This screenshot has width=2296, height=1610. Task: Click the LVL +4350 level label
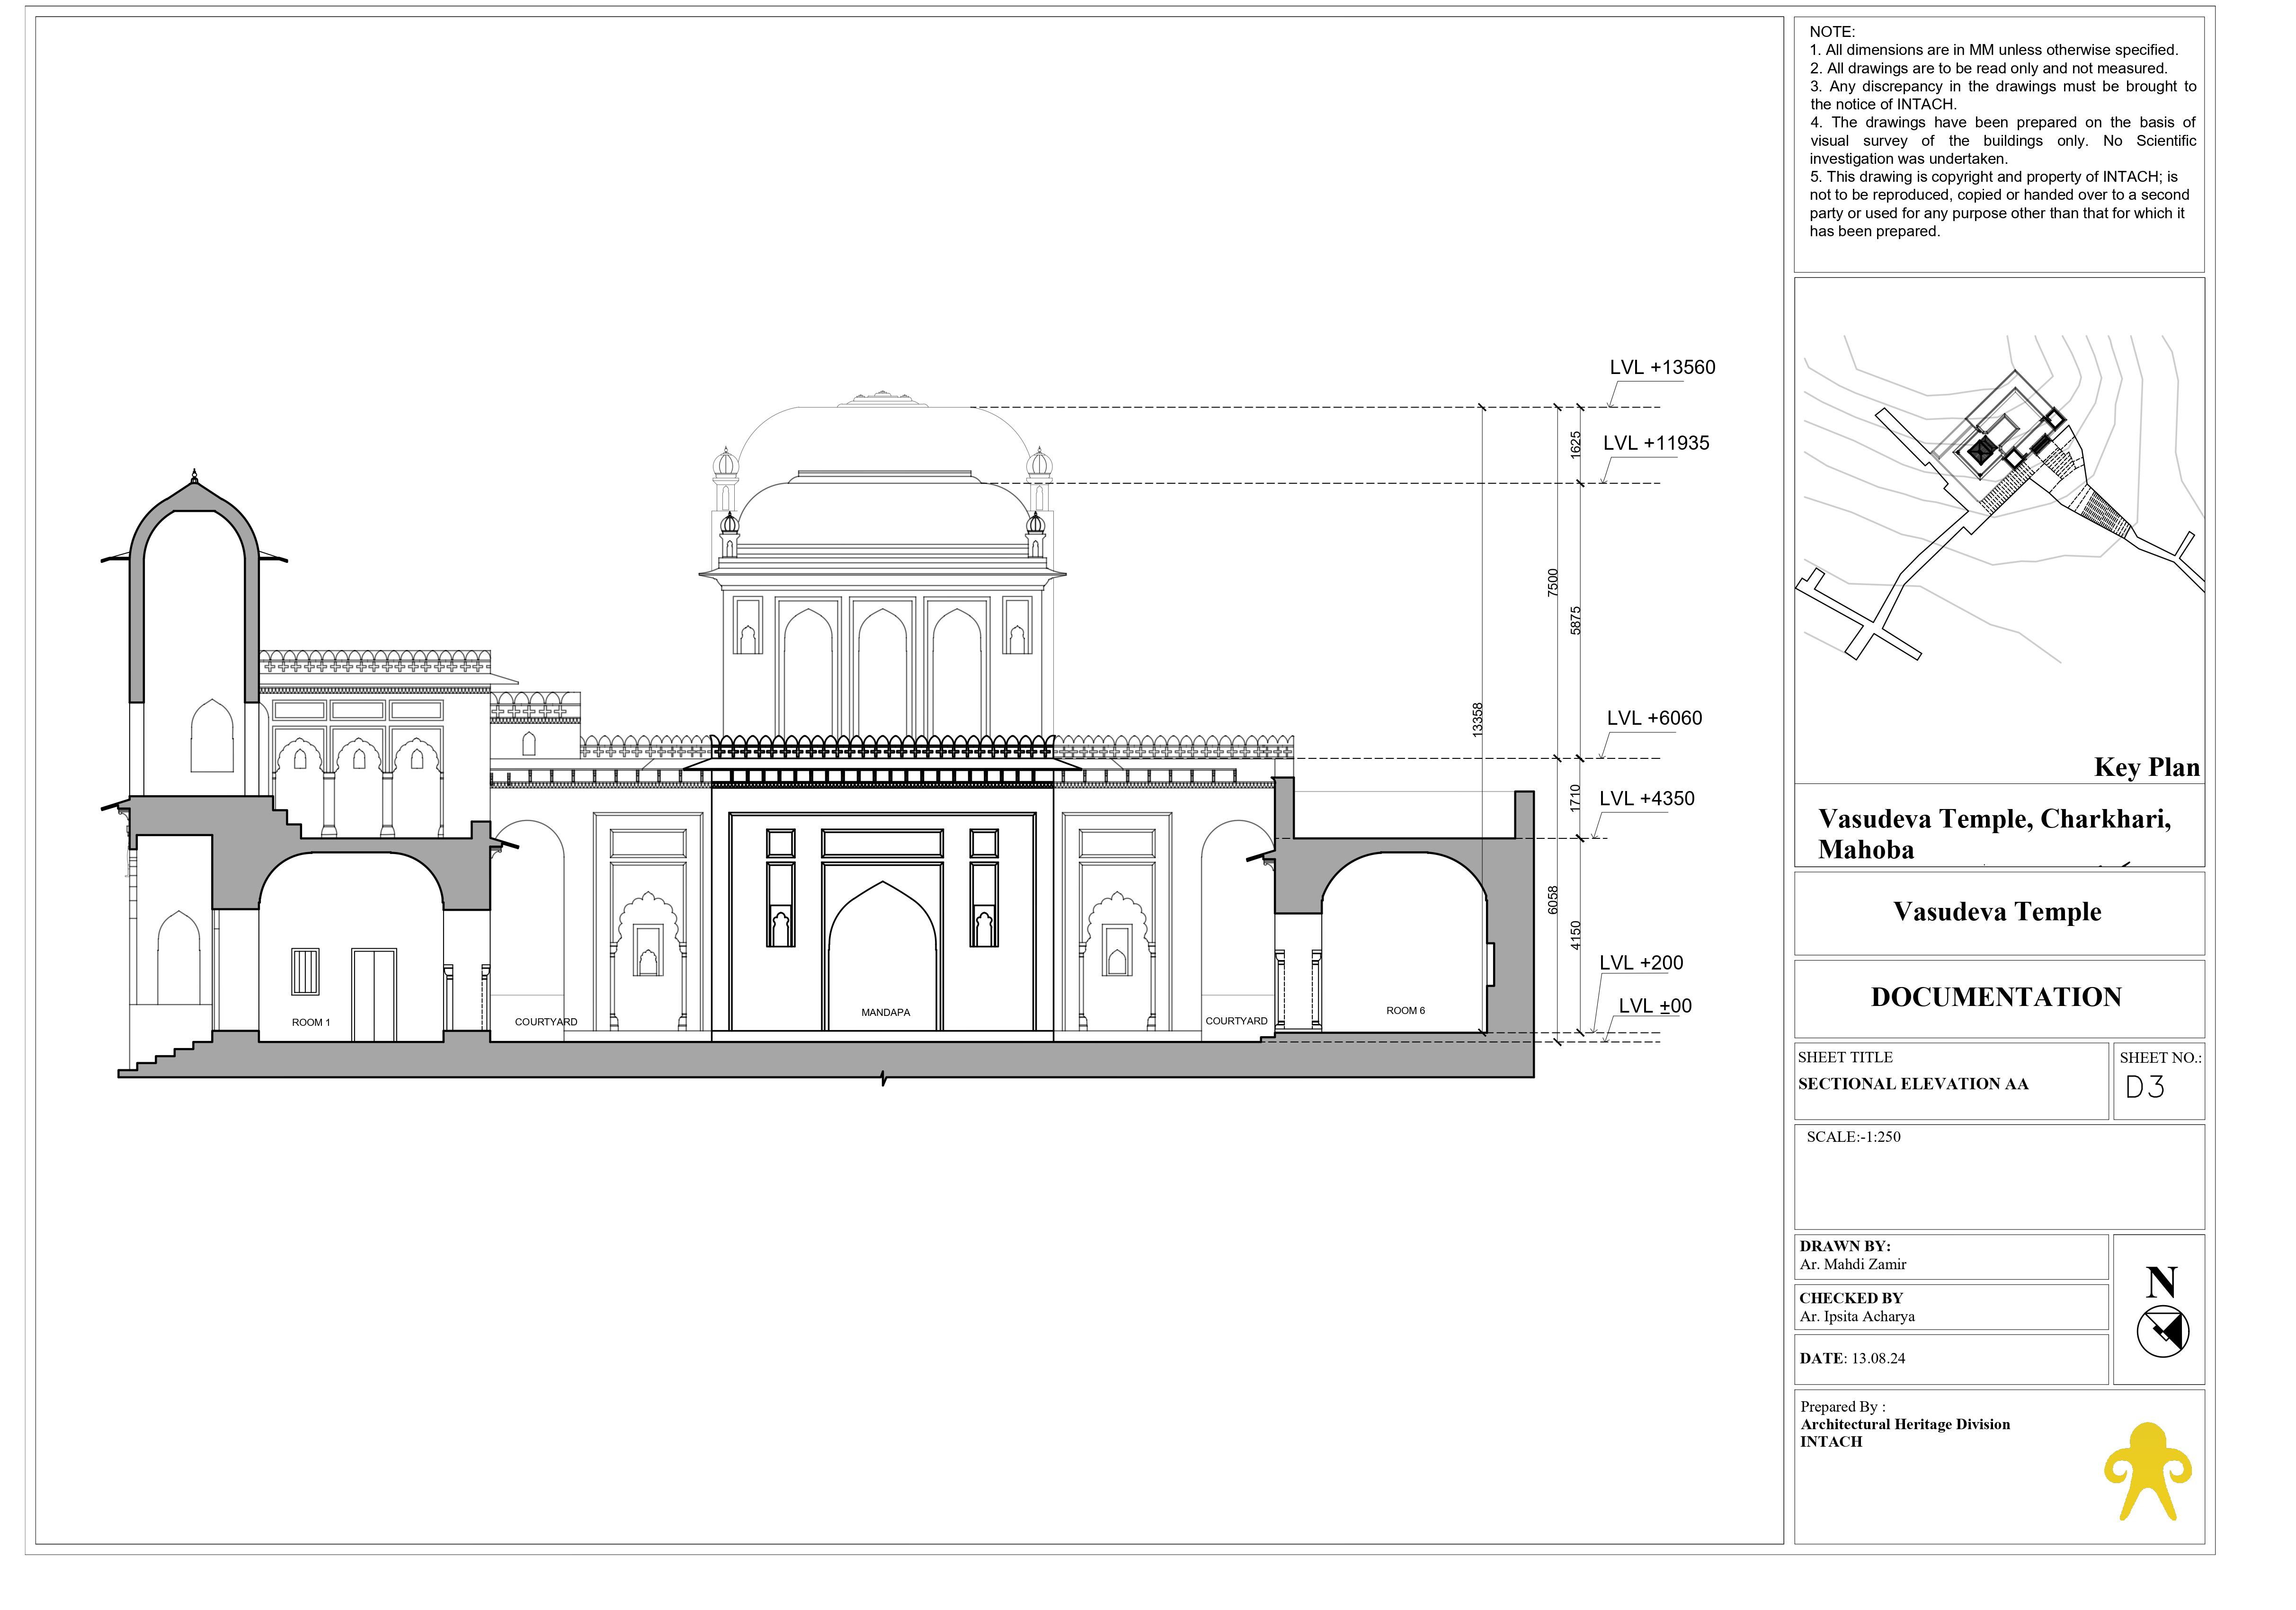1646,798
